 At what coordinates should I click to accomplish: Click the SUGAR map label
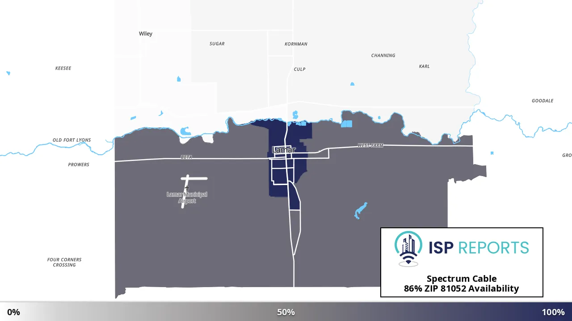click(217, 44)
